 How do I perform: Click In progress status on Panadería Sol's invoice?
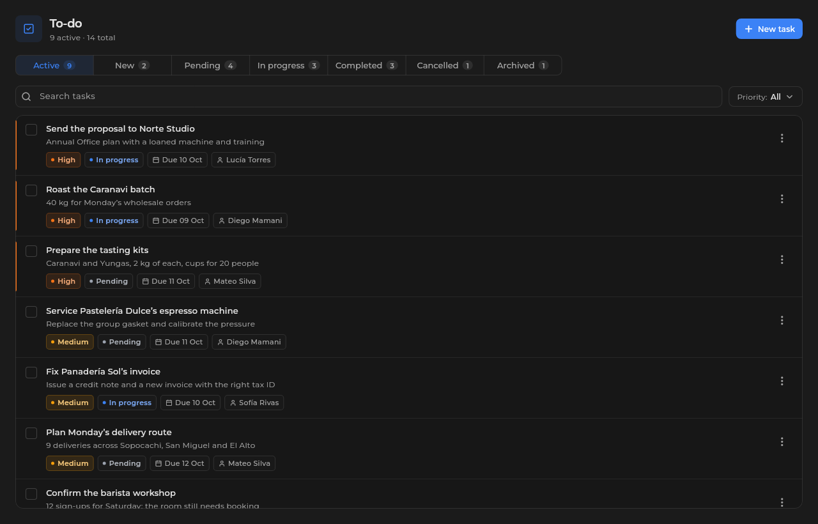[127, 403]
